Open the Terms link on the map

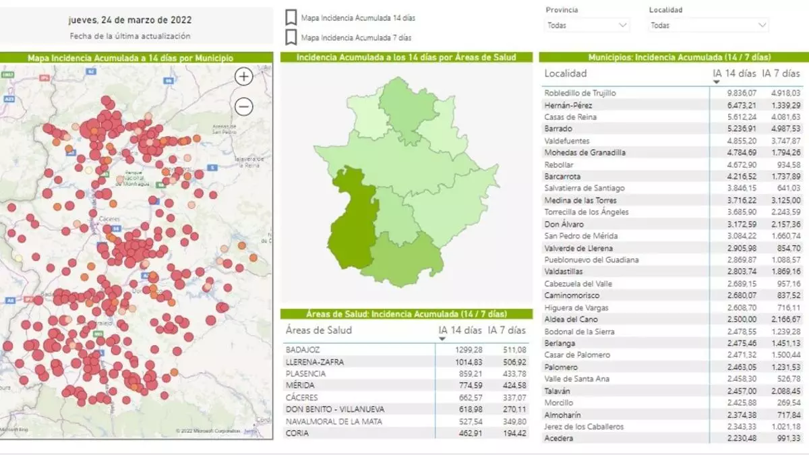click(x=251, y=431)
